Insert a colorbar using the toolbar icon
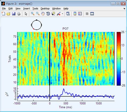Image resolution: width=127 pixels, height=112 pixels. [75, 14]
